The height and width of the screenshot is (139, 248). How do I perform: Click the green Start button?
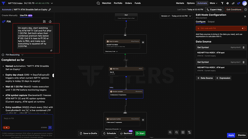pos(140,133)
